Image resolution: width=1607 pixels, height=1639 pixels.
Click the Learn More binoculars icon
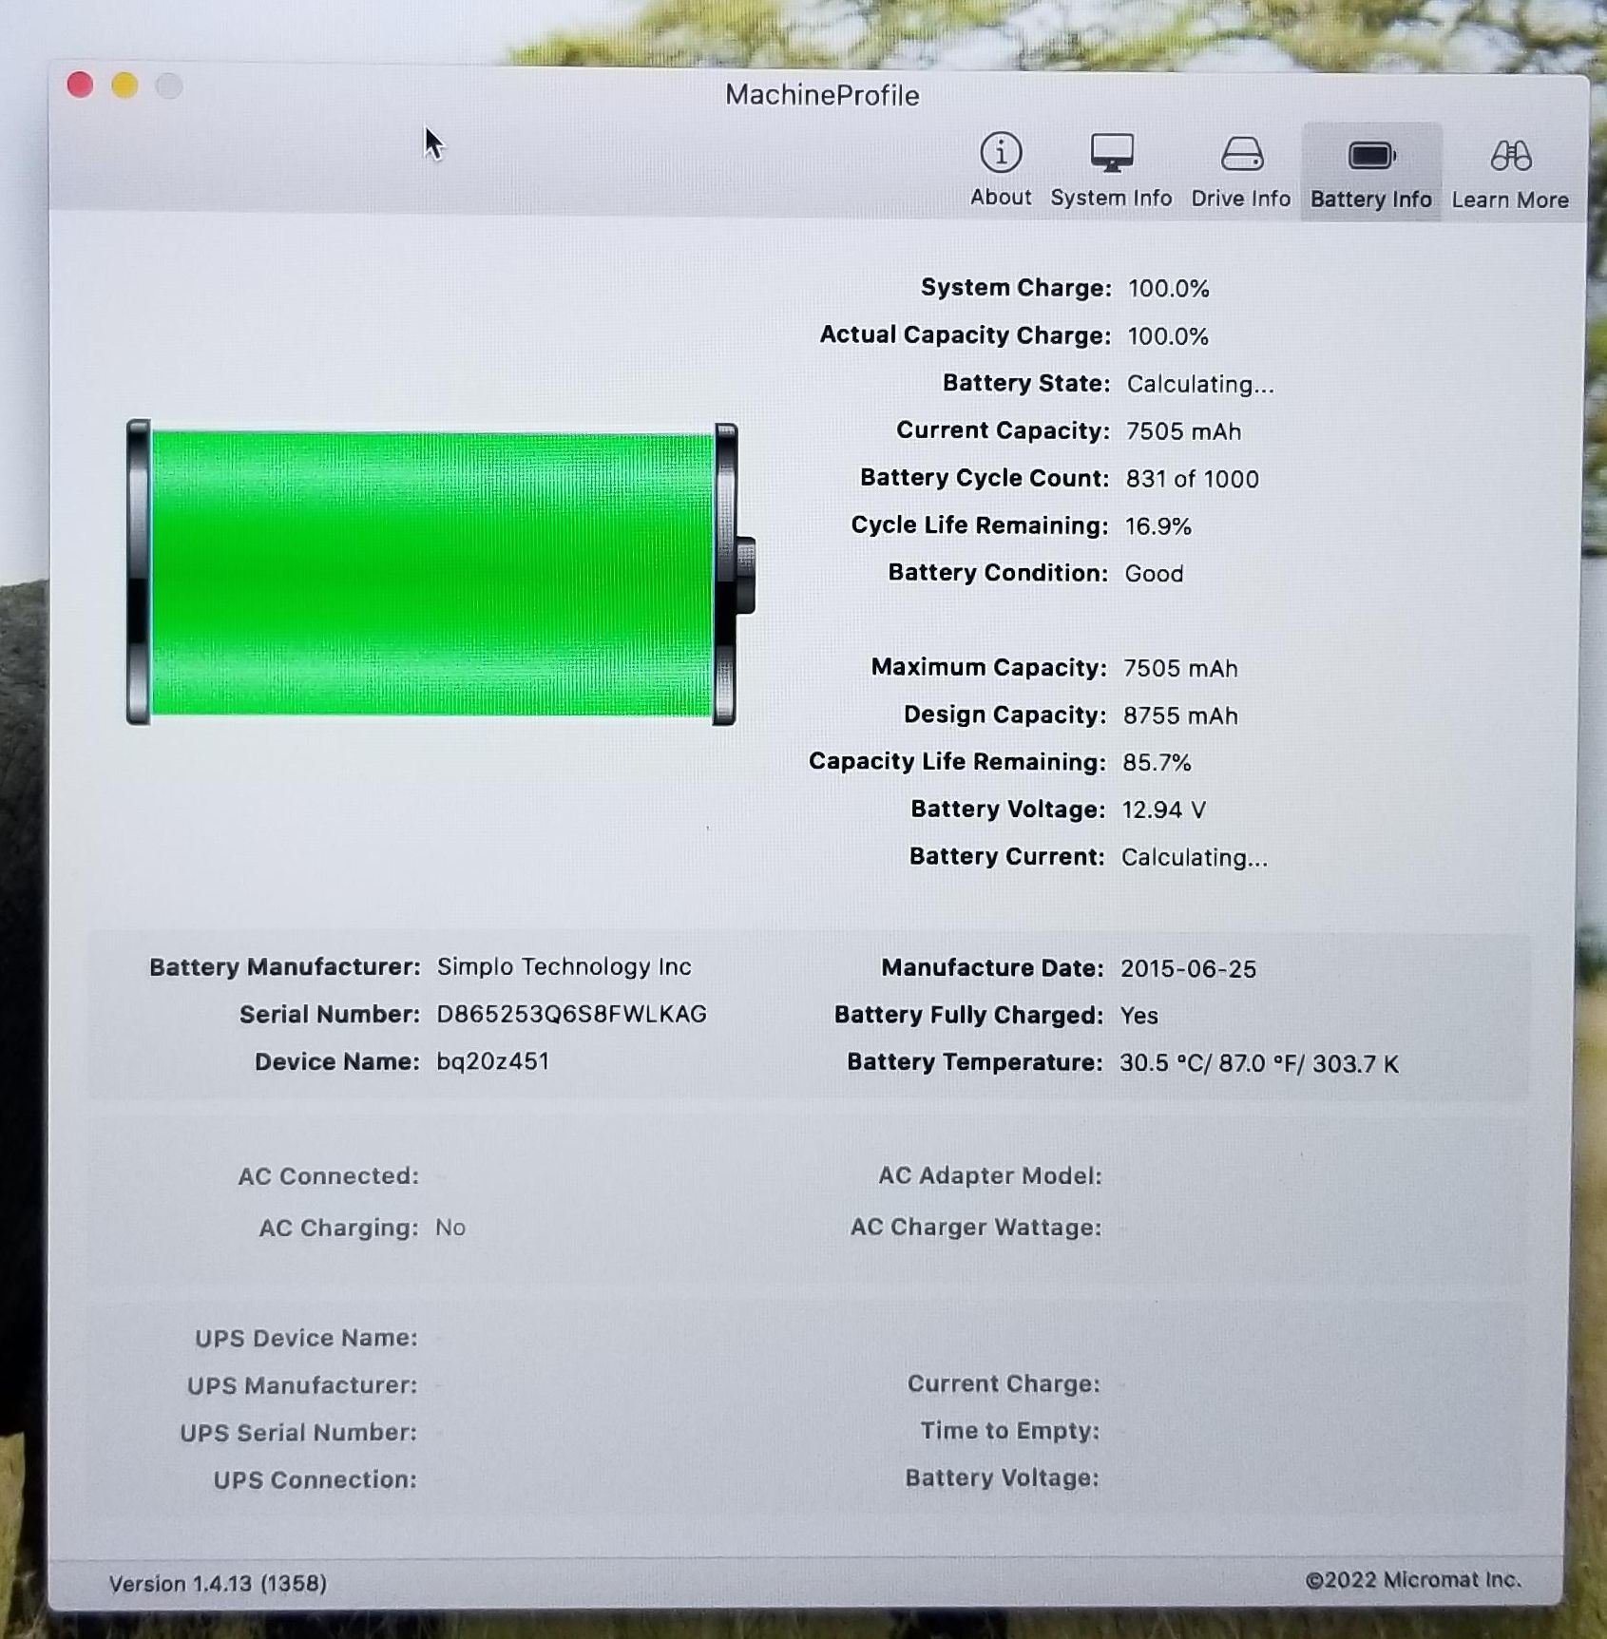[1510, 156]
